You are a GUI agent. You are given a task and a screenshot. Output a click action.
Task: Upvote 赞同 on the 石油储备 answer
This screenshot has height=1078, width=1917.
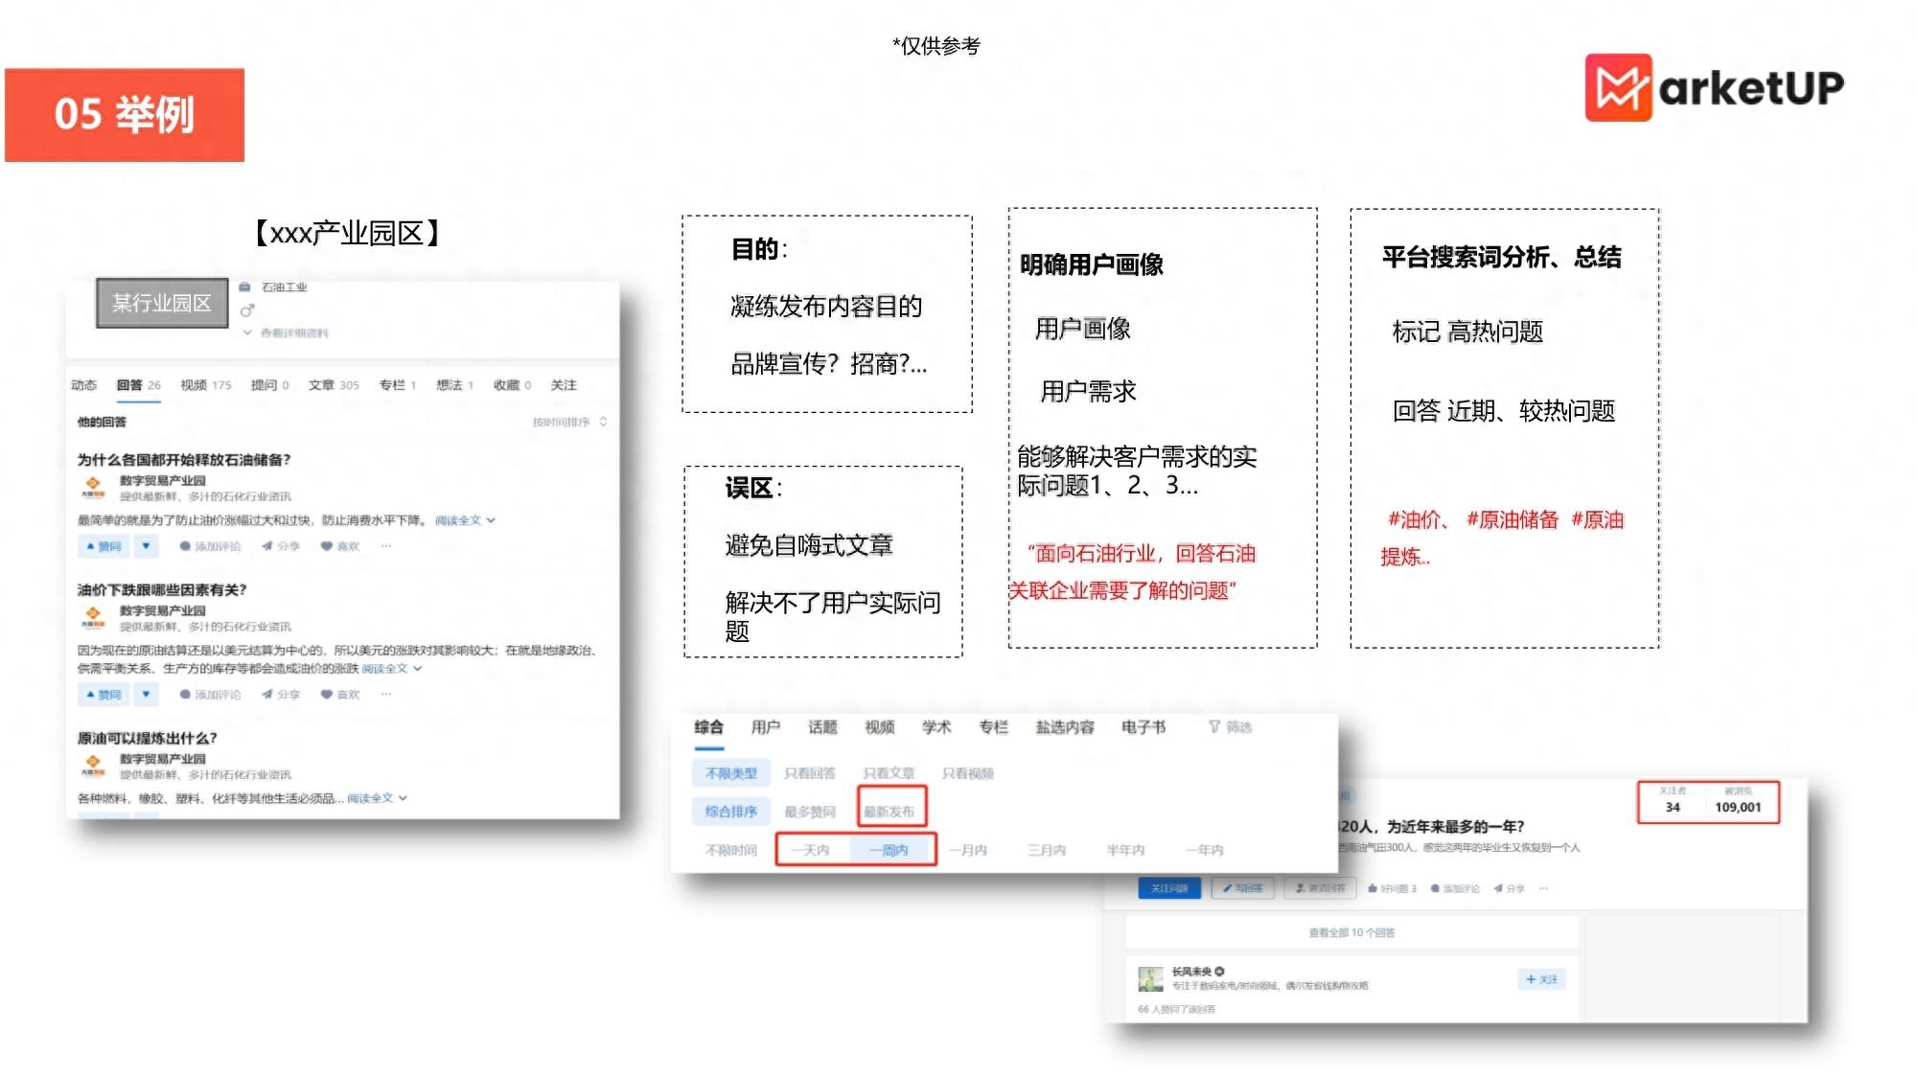click(x=104, y=546)
